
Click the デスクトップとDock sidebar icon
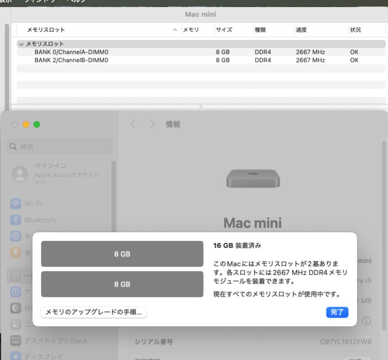tap(16, 341)
